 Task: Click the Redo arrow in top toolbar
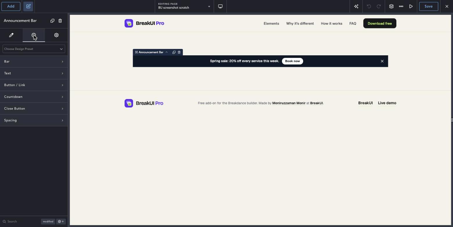click(379, 6)
